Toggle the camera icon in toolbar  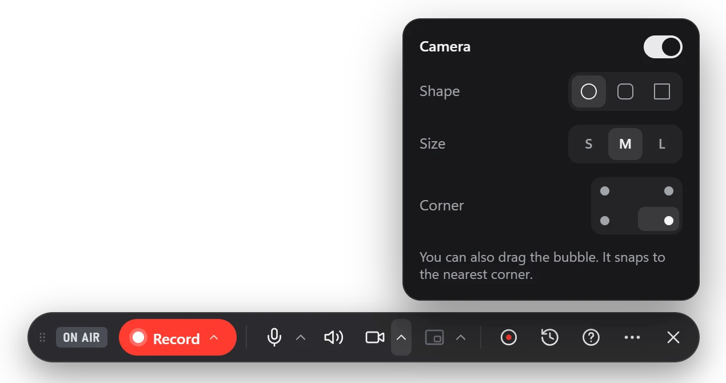375,338
